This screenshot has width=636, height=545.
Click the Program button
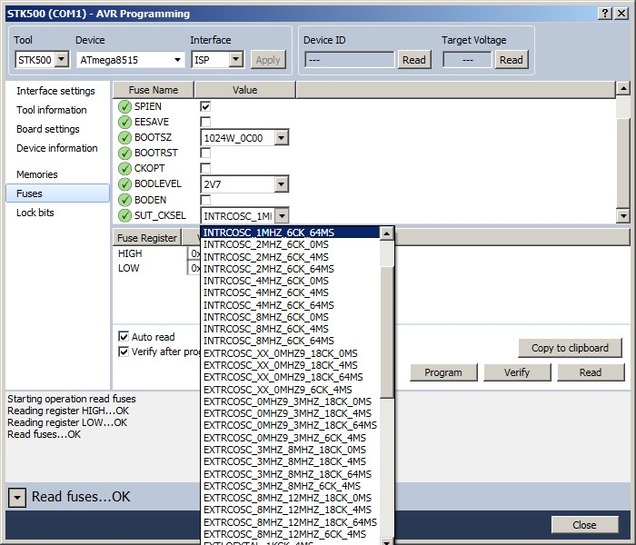click(x=443, y=372)
